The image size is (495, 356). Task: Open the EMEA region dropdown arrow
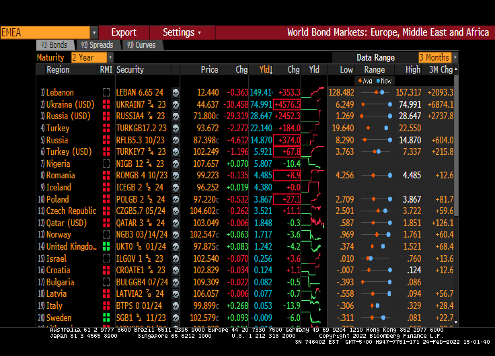(x=94, y=32)
